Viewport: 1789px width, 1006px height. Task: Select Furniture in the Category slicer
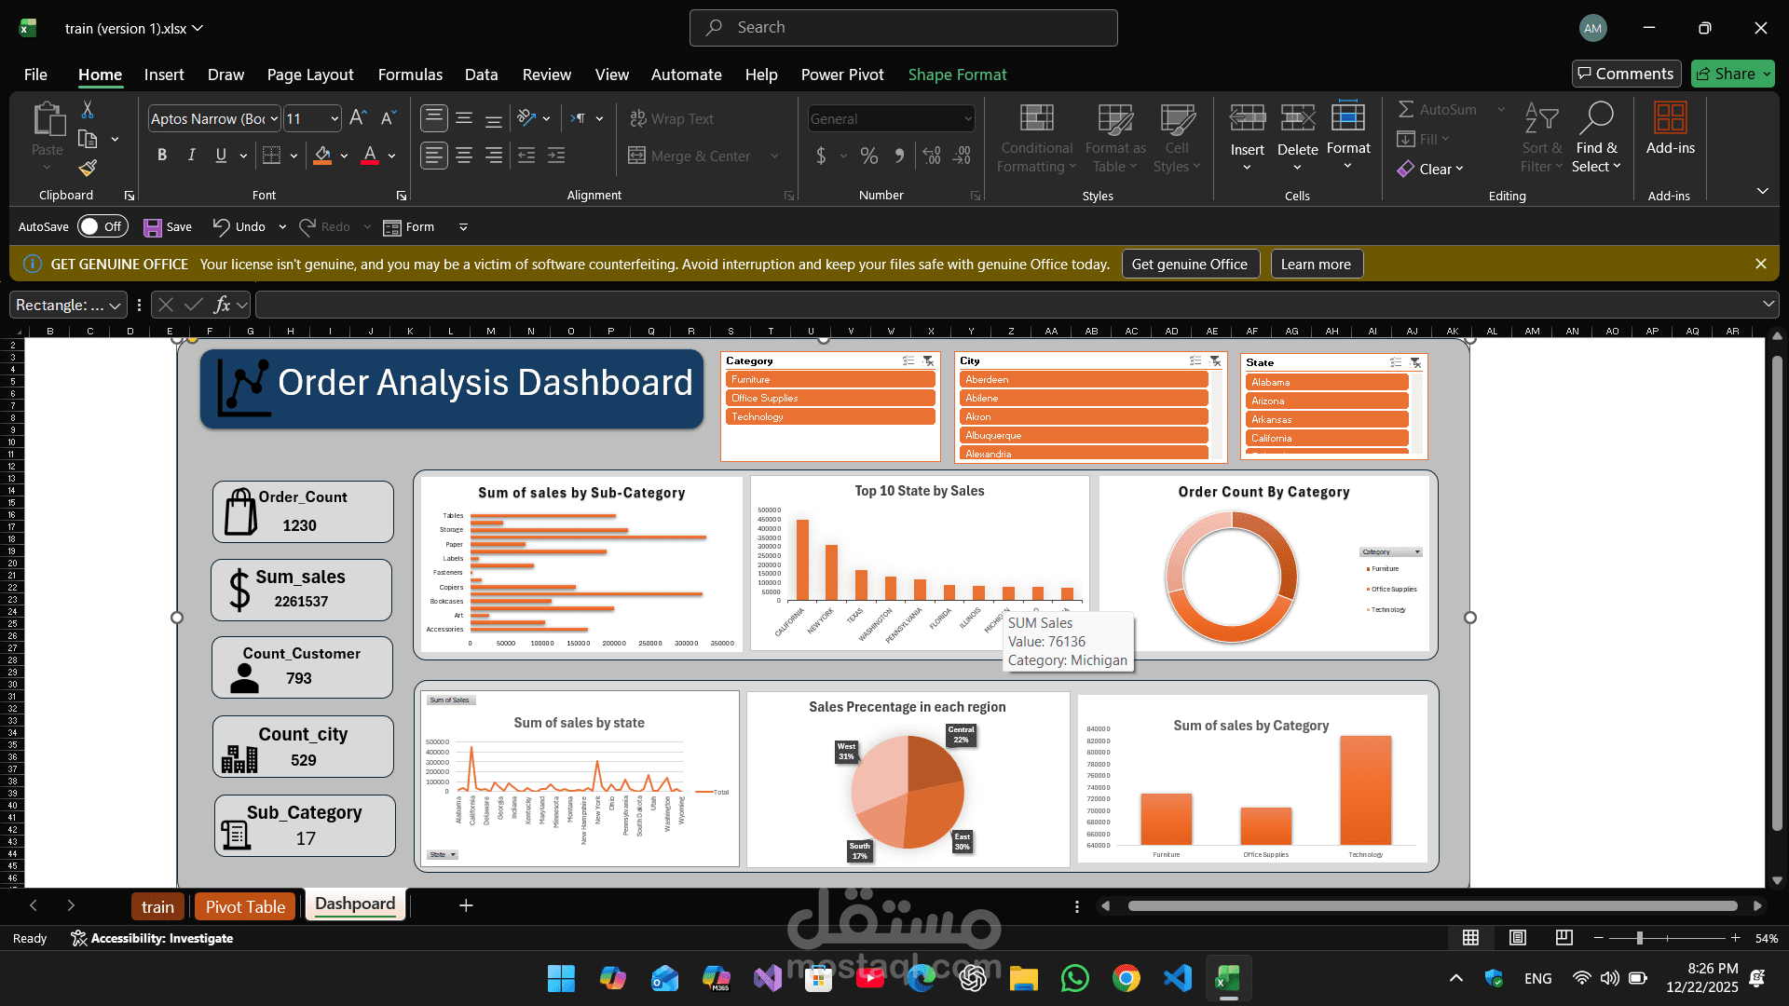pyautogui.click(x=829, y=379)
